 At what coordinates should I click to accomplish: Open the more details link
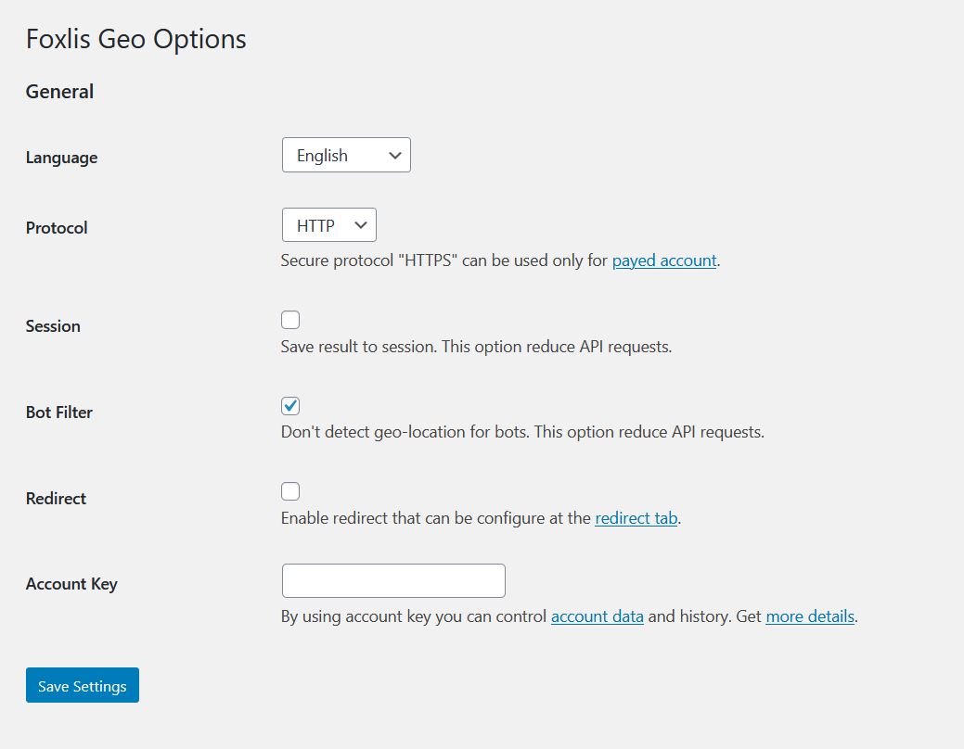[810, 616]
